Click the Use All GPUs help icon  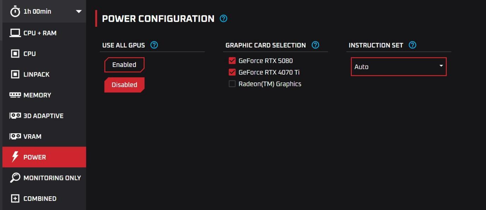pos(154,45)
